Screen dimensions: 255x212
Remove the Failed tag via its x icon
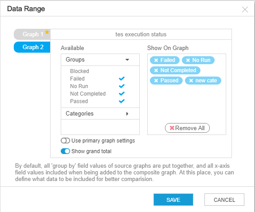(156, 60)
